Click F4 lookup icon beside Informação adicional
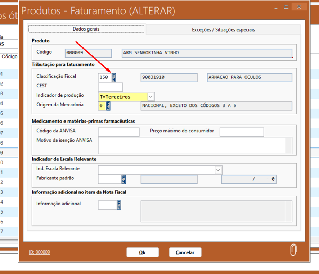Screen dimensions: 319x274 click(x=119, y=205)
